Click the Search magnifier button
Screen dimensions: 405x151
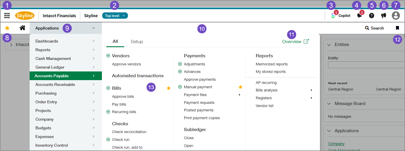point(375,28)
